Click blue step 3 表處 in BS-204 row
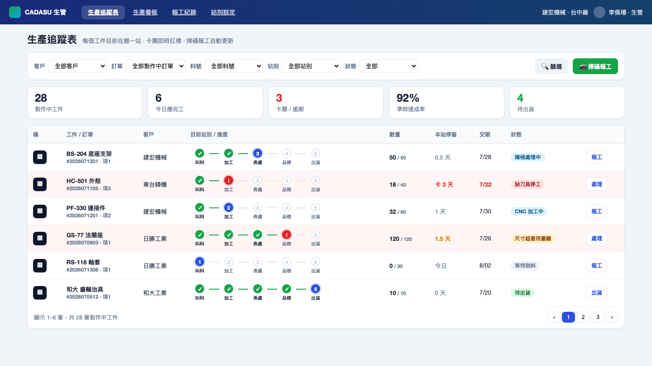This screenshot has height=366, width=652. tap(258, 153)
